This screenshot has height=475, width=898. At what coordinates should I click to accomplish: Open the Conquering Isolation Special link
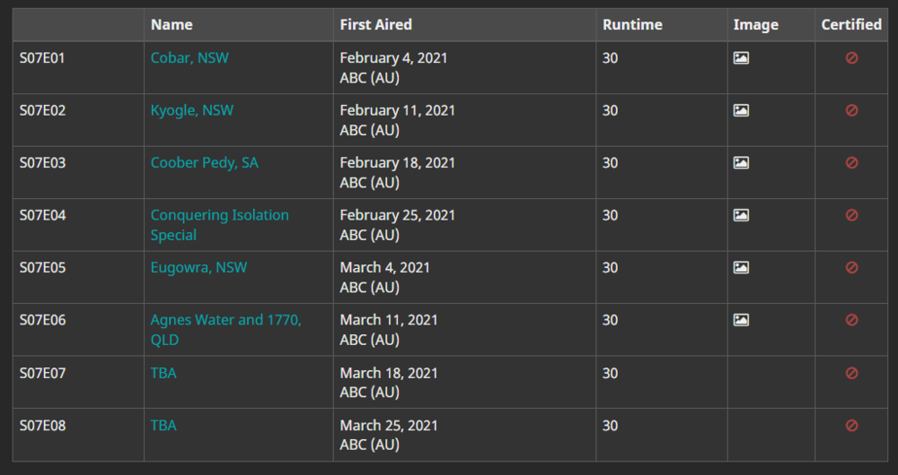point(219,225)
